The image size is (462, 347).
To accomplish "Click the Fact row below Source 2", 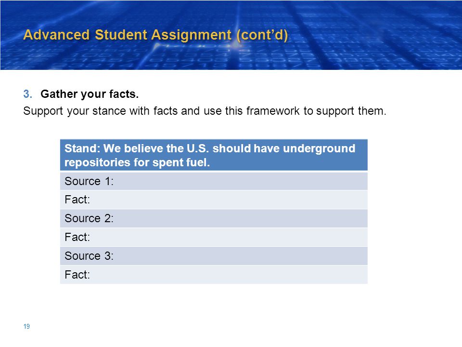I will pyautogui.click(x=214, y=237).
